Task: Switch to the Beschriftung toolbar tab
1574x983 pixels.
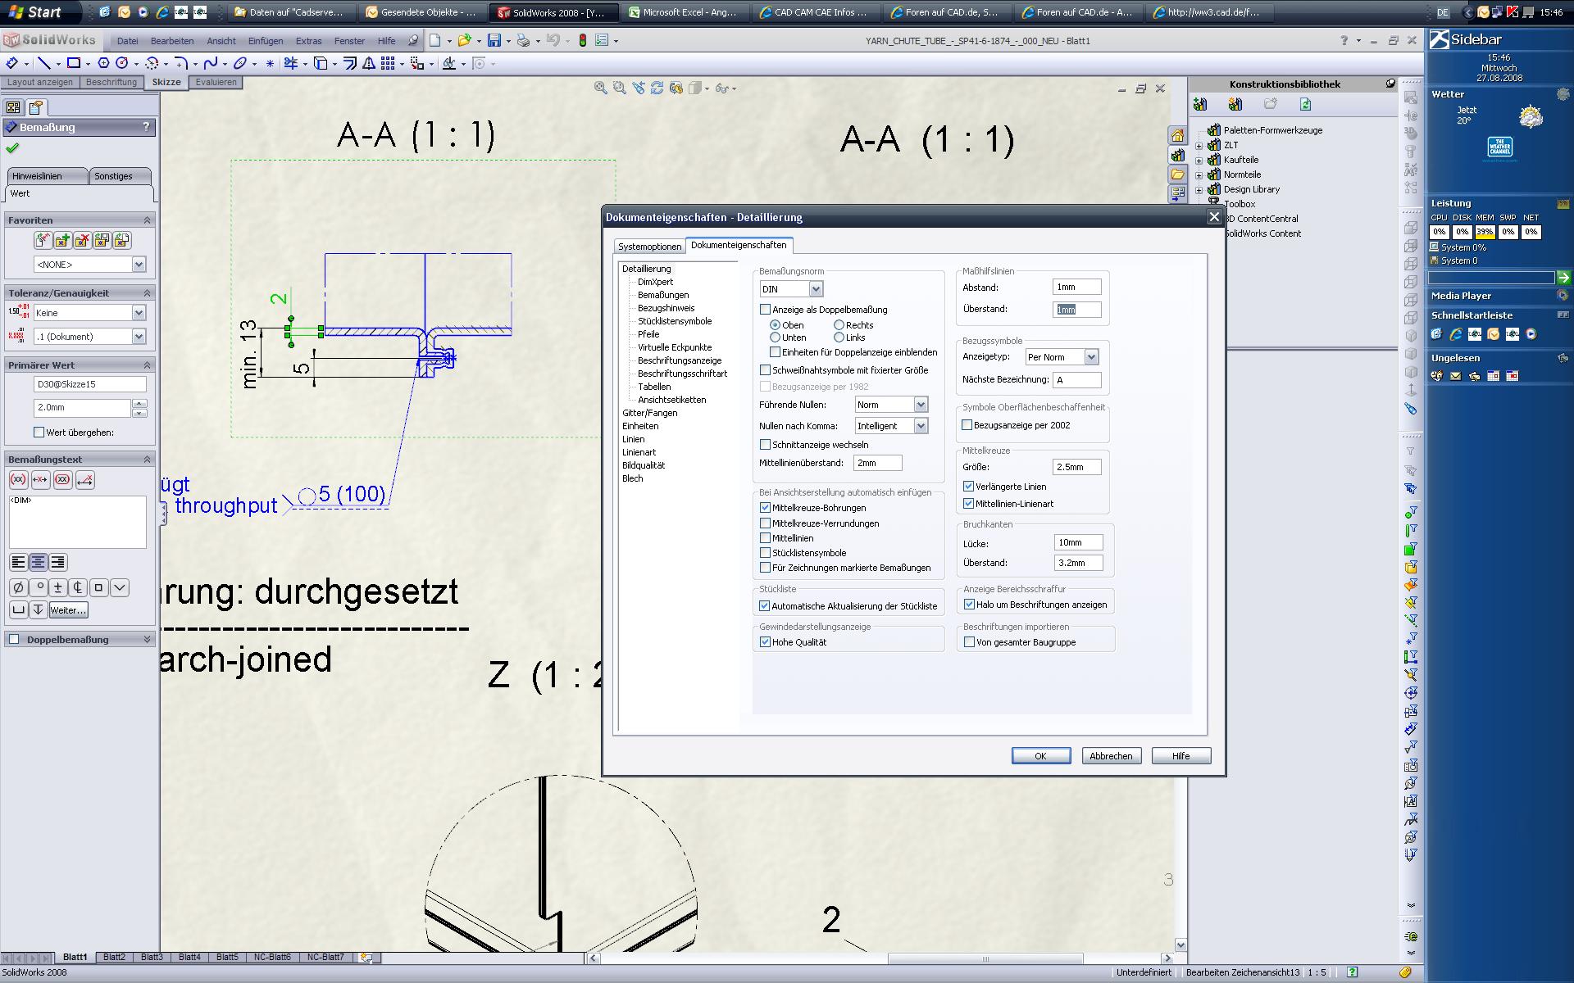Action: coord(111,82)
